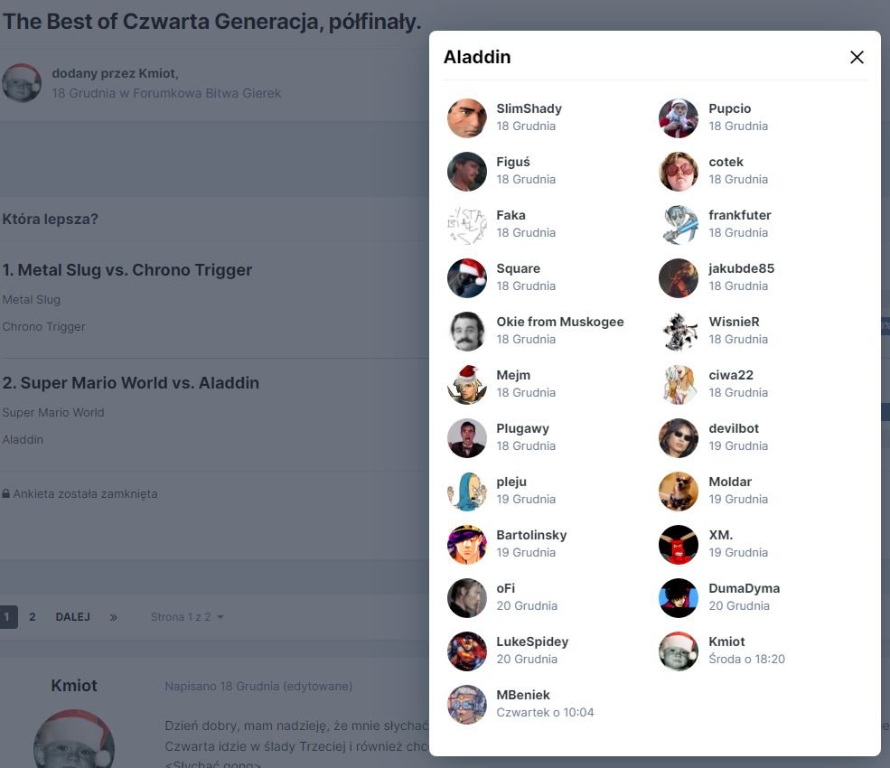Click Moldar's dog avatar
Image resolution: width=890 pixels, height=768 pixels.
point(679,492)
